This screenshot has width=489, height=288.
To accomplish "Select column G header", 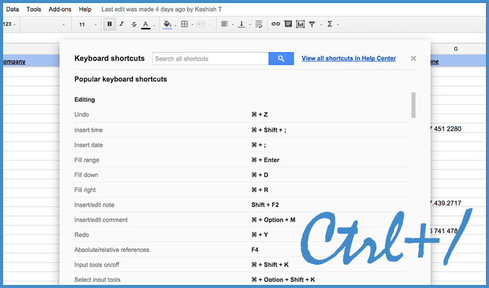I will click(455, 49).
